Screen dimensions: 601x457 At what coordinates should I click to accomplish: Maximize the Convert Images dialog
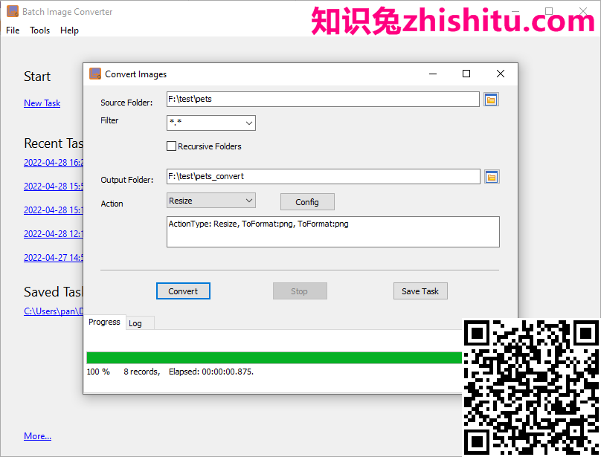[466, 74]
